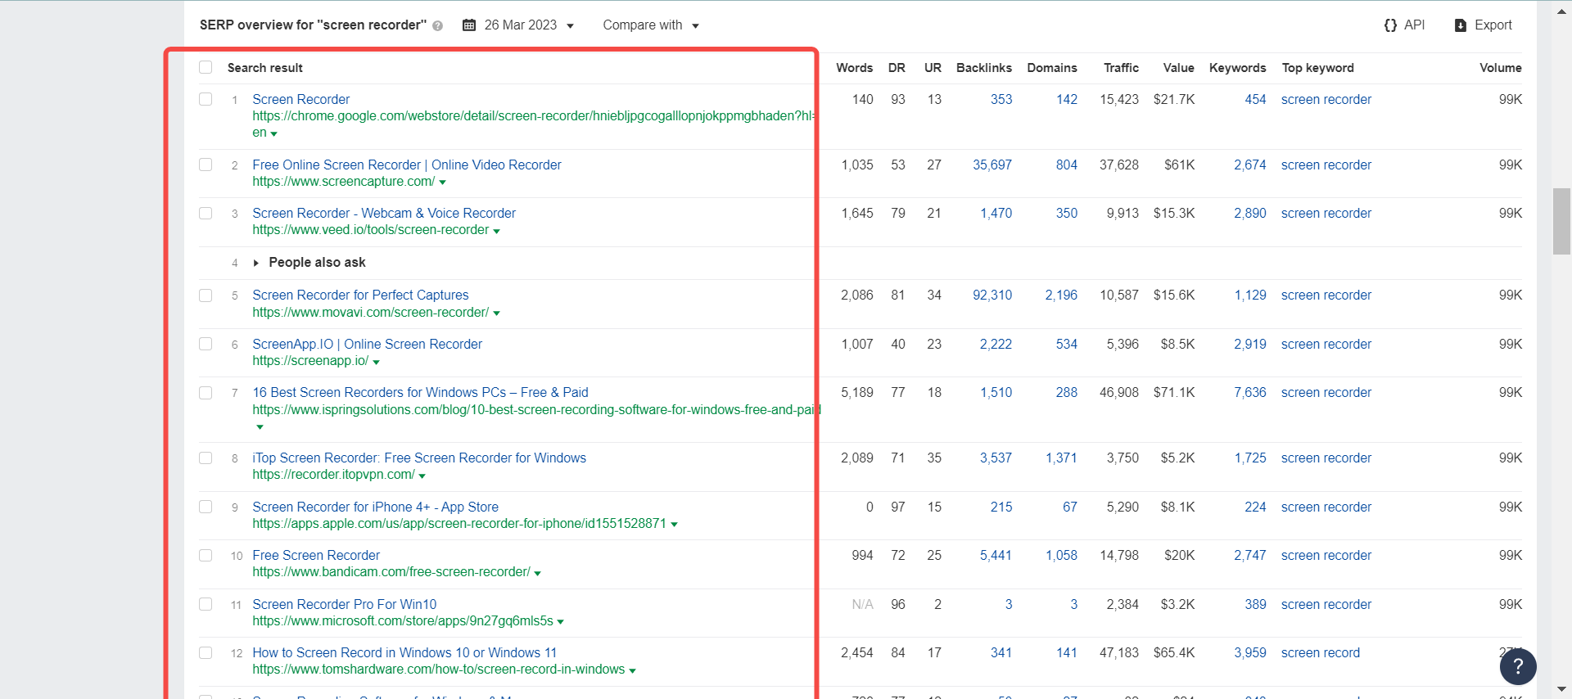Open the ScreenApp.IO Online Screen Recorder link
1572x699 pixels.
point(367,344)
